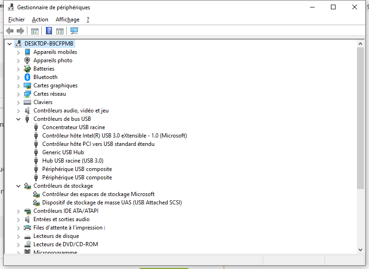Select the Lecteurs de DVD/CD-ROM label
The image size is (369, 269).
[x=65, y=244]
